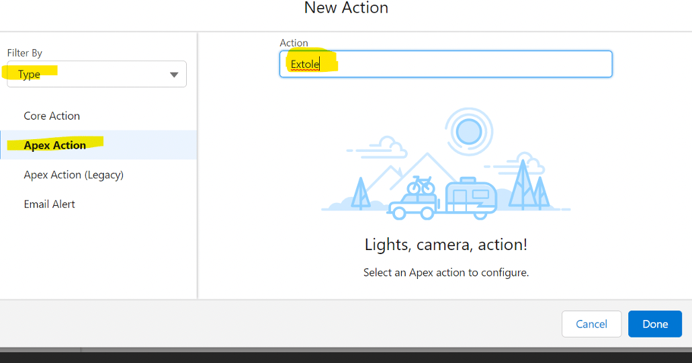Click the Action search input field
Image resolution: width=692 pixels, height=363 pixels.
[x=445, y=64]
